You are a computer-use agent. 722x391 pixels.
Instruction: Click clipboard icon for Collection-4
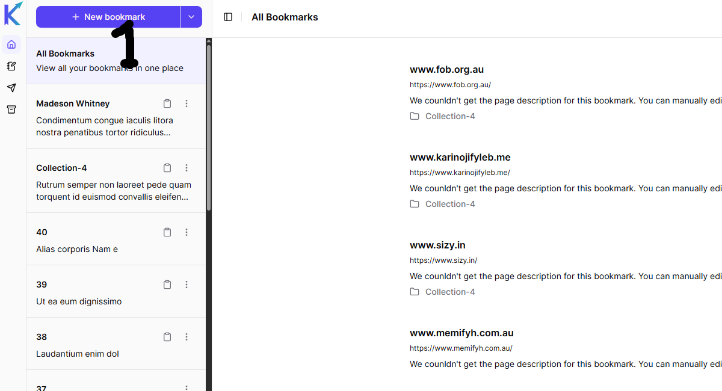pos(168,168)
